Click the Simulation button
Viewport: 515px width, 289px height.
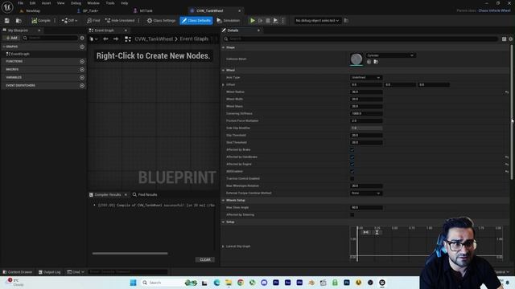[x=229, y=21]
